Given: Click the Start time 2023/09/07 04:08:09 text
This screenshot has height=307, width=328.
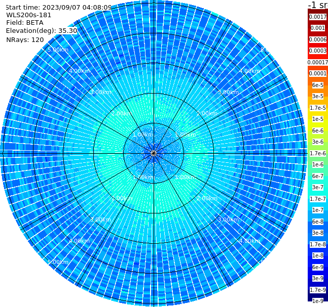Looking at the screenshot, I should [58, 8].
